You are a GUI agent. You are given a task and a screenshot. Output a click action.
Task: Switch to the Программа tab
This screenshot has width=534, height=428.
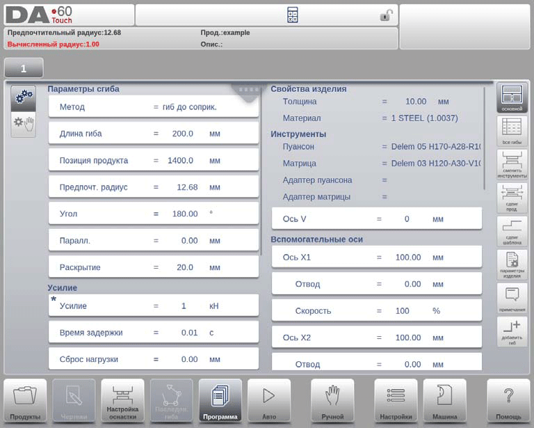click(x=220, y=401)
